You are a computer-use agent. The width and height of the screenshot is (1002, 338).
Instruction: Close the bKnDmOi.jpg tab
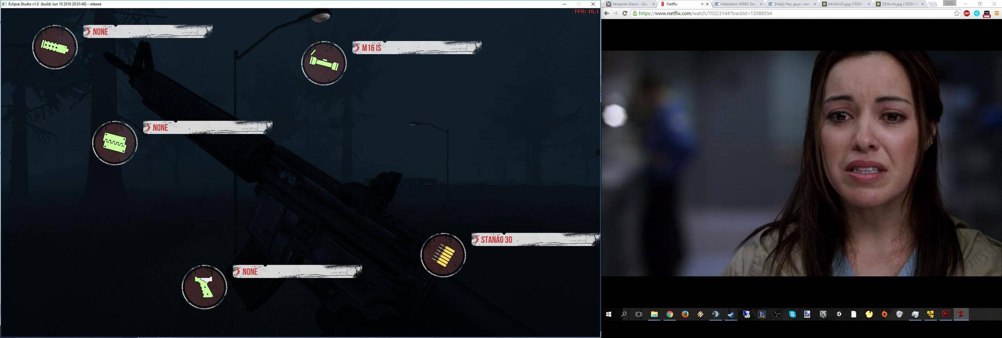pos(869,4)
